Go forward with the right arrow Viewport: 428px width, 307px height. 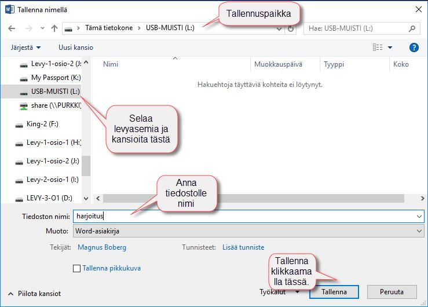coord(28,28)
